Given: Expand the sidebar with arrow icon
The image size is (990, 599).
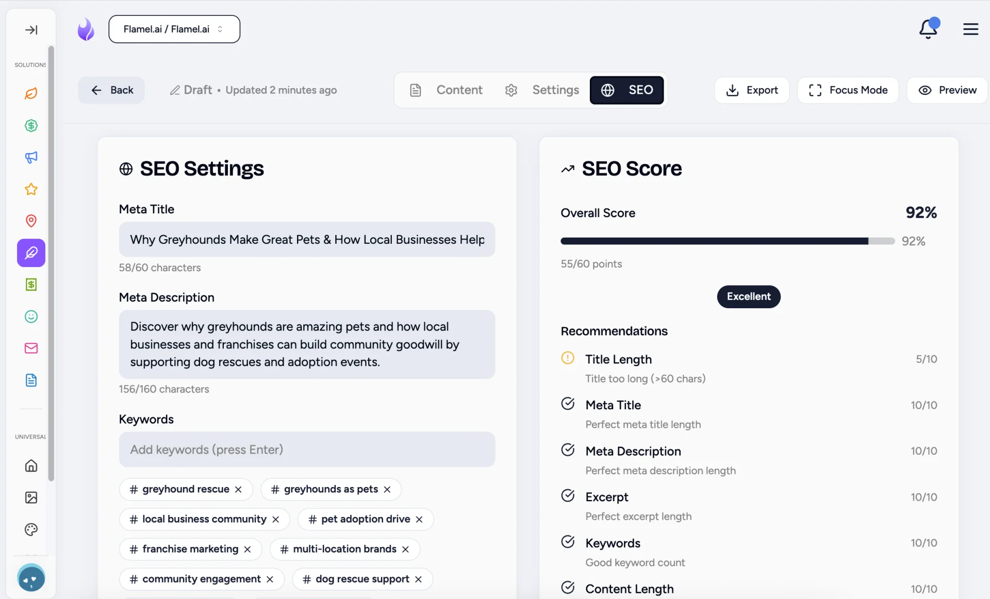Looking at the screenshot, I should tap(31, 30).
